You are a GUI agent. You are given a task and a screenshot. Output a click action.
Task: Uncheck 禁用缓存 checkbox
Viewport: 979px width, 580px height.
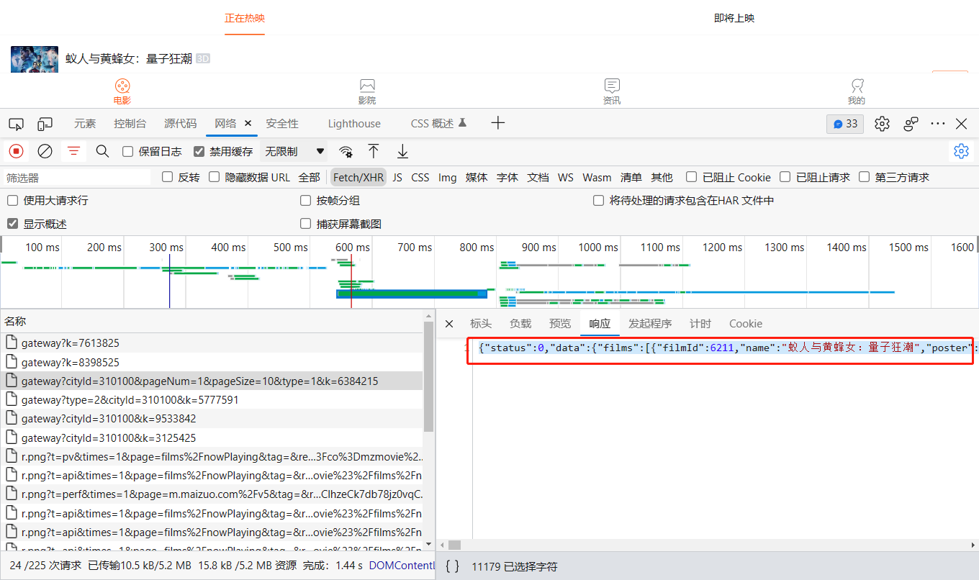pos(199,151)
